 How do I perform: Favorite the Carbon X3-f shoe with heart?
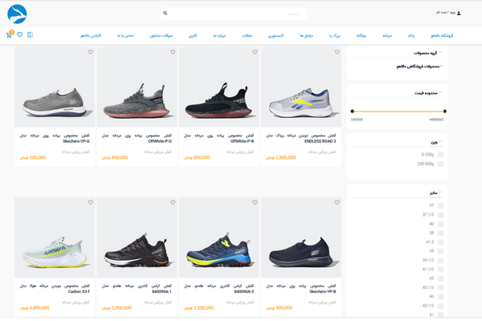pyautogui.click(x=90, y=202)
